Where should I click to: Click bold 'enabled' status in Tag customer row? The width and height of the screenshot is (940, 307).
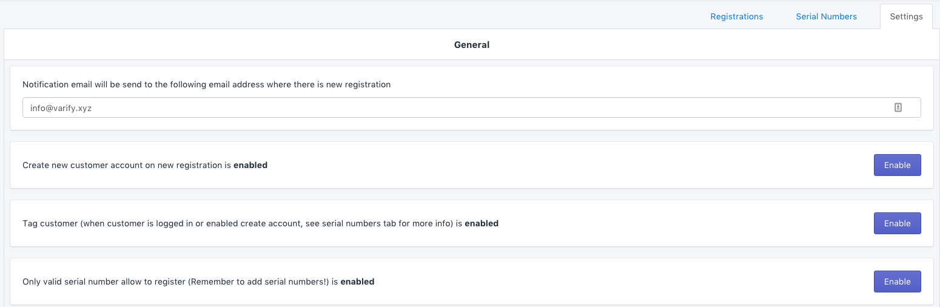[482, 223]
